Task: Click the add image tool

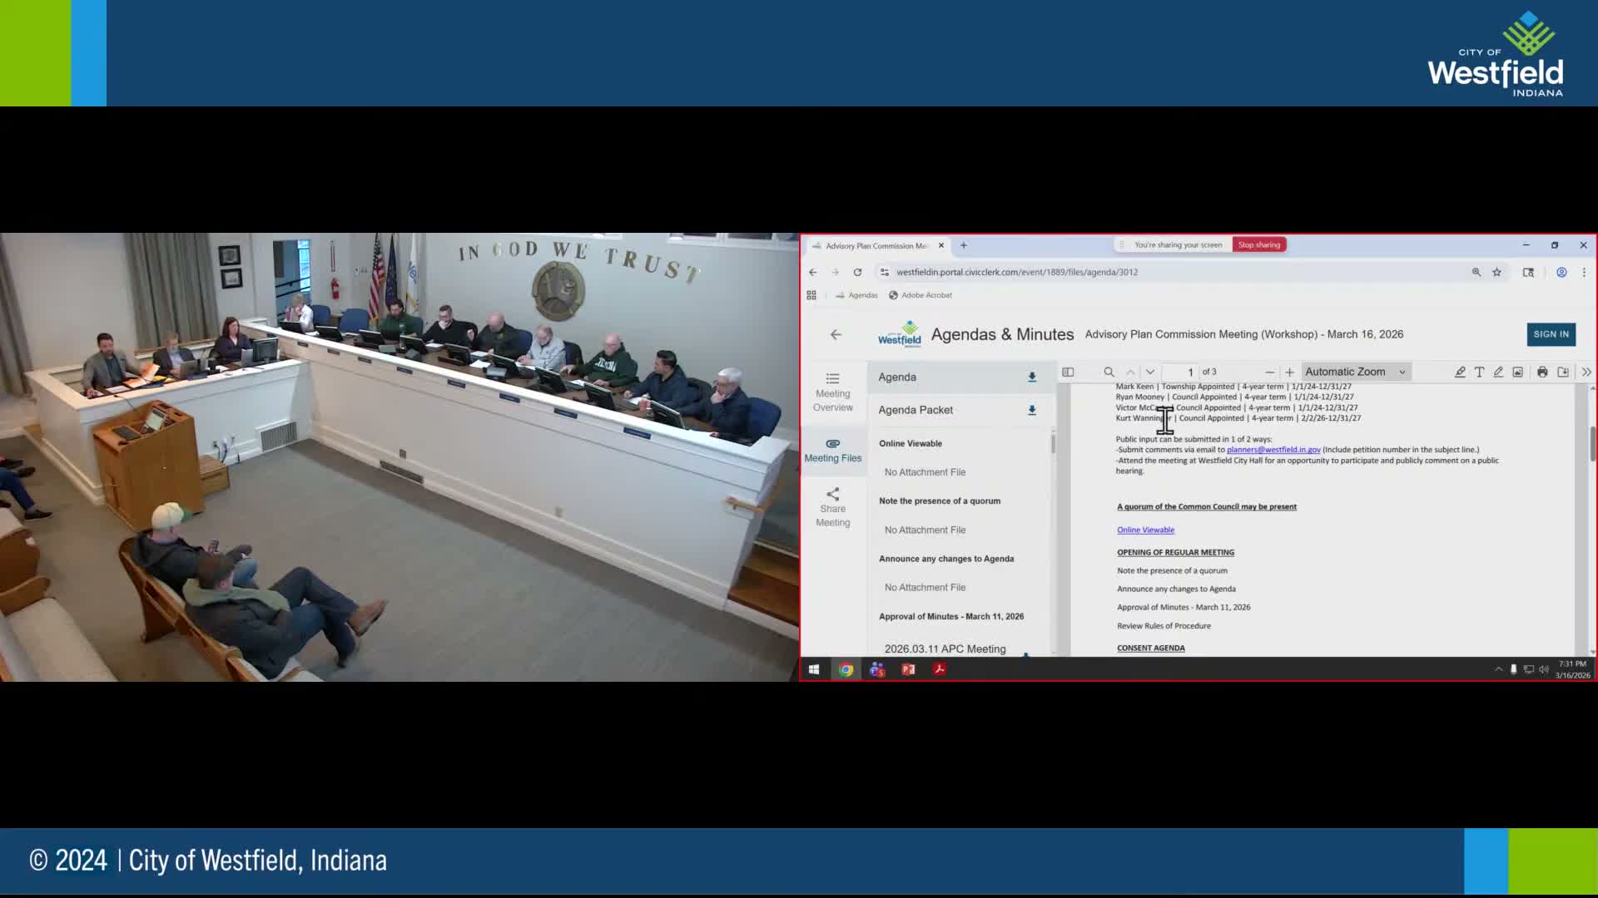Action: [1517, 372]
